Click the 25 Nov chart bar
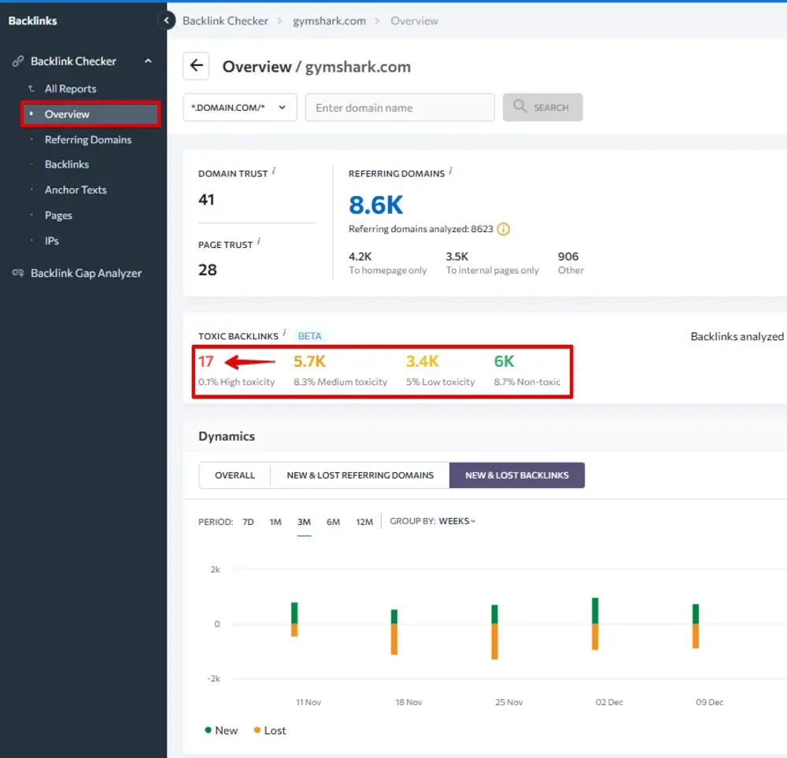The height and width of the screenshot is (758, 787). [495, 632]
